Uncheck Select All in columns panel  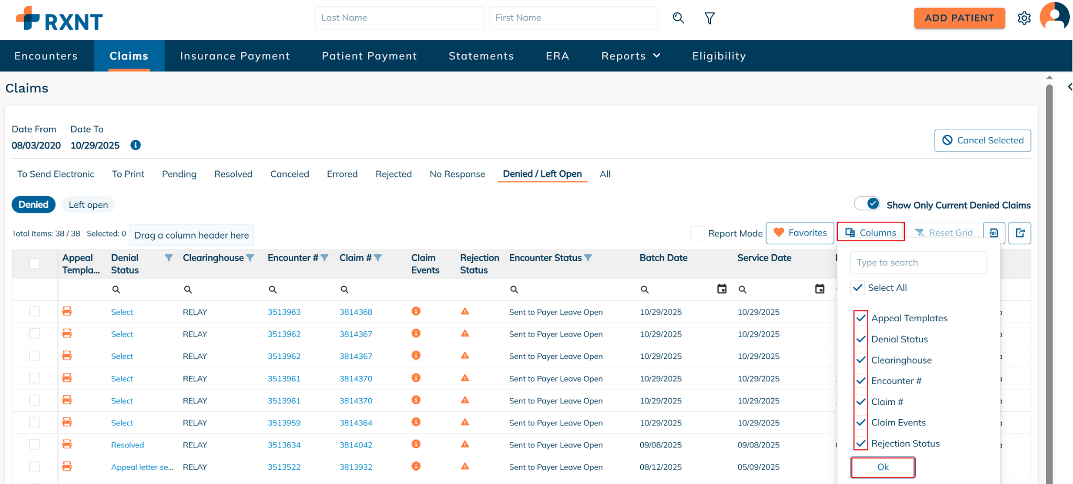(858, 288)
